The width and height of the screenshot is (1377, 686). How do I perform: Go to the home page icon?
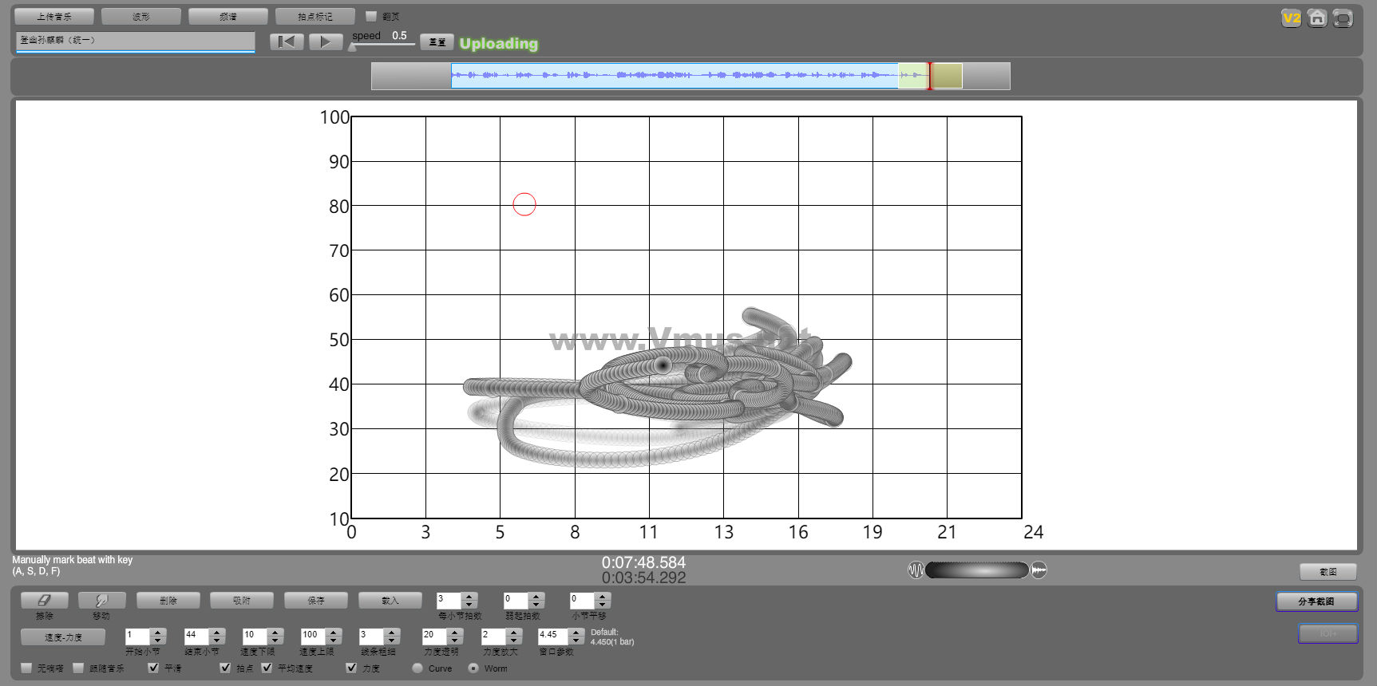click(x=1317, y=18)
